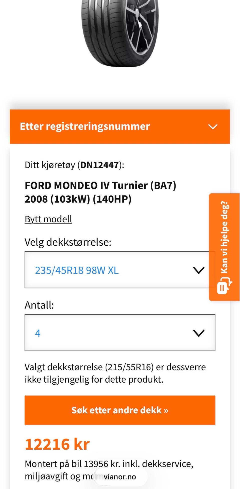Screen dimensions: 240x489
Task: Collapse section using the white chevron icon
Action: [x=213, y=127]
